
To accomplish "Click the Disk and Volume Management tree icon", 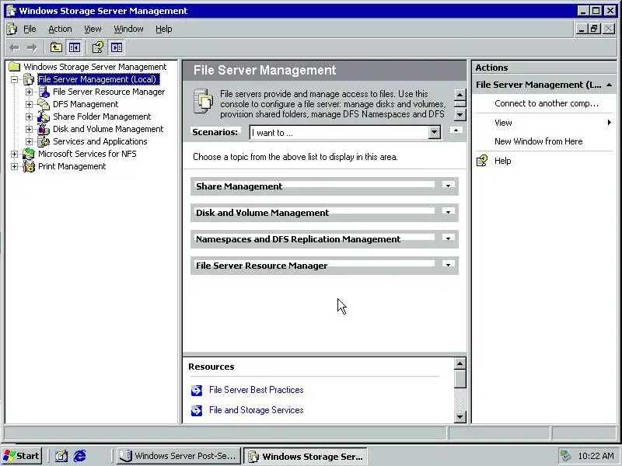I will point(44,129).
